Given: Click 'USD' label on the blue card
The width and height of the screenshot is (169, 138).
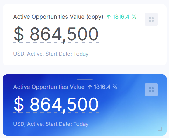Looking at the screenshot, I should tap(19, 124).
